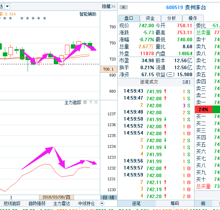Image resolution: width=220 pixels, height=210 pixels.
Task: Select the 趋势强弱 indicator tab
Action: pyautogui.click(x=37, y=203)
